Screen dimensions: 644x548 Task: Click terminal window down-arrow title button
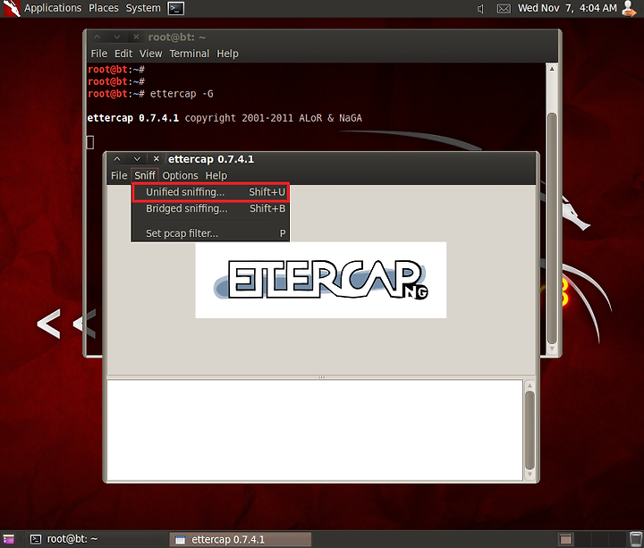(x=117, y=37)
